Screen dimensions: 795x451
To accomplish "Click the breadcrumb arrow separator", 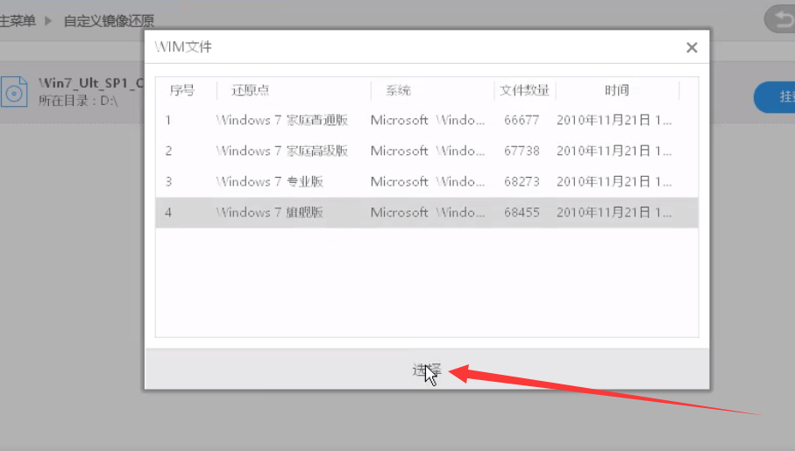I will coord(49,20).
